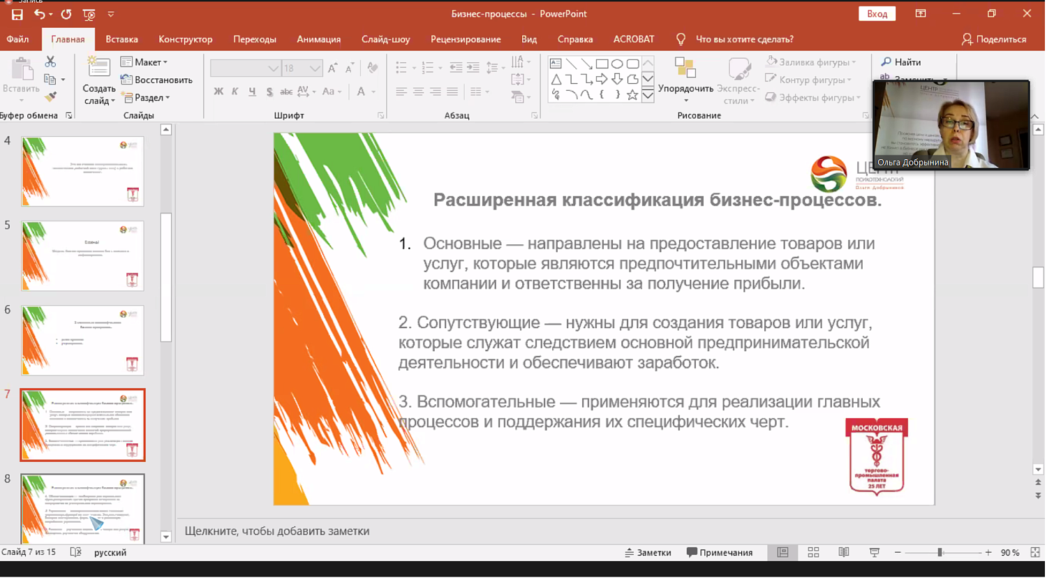Repeat action with the redo icon

point(66,14)
